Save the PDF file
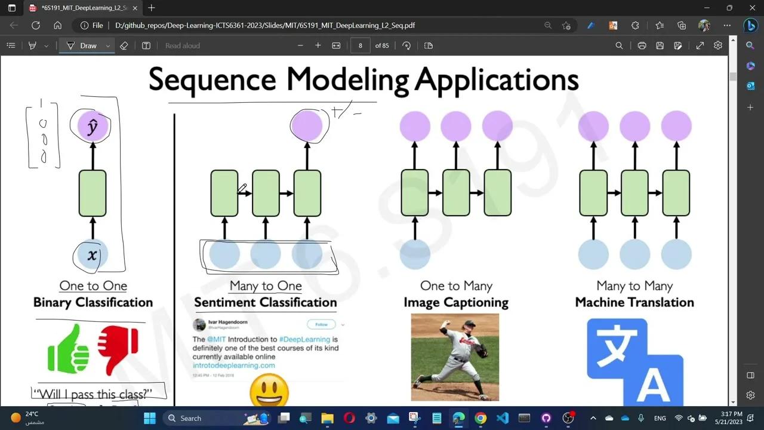Screen dimensions: 764x430 [x=659, y=45]
